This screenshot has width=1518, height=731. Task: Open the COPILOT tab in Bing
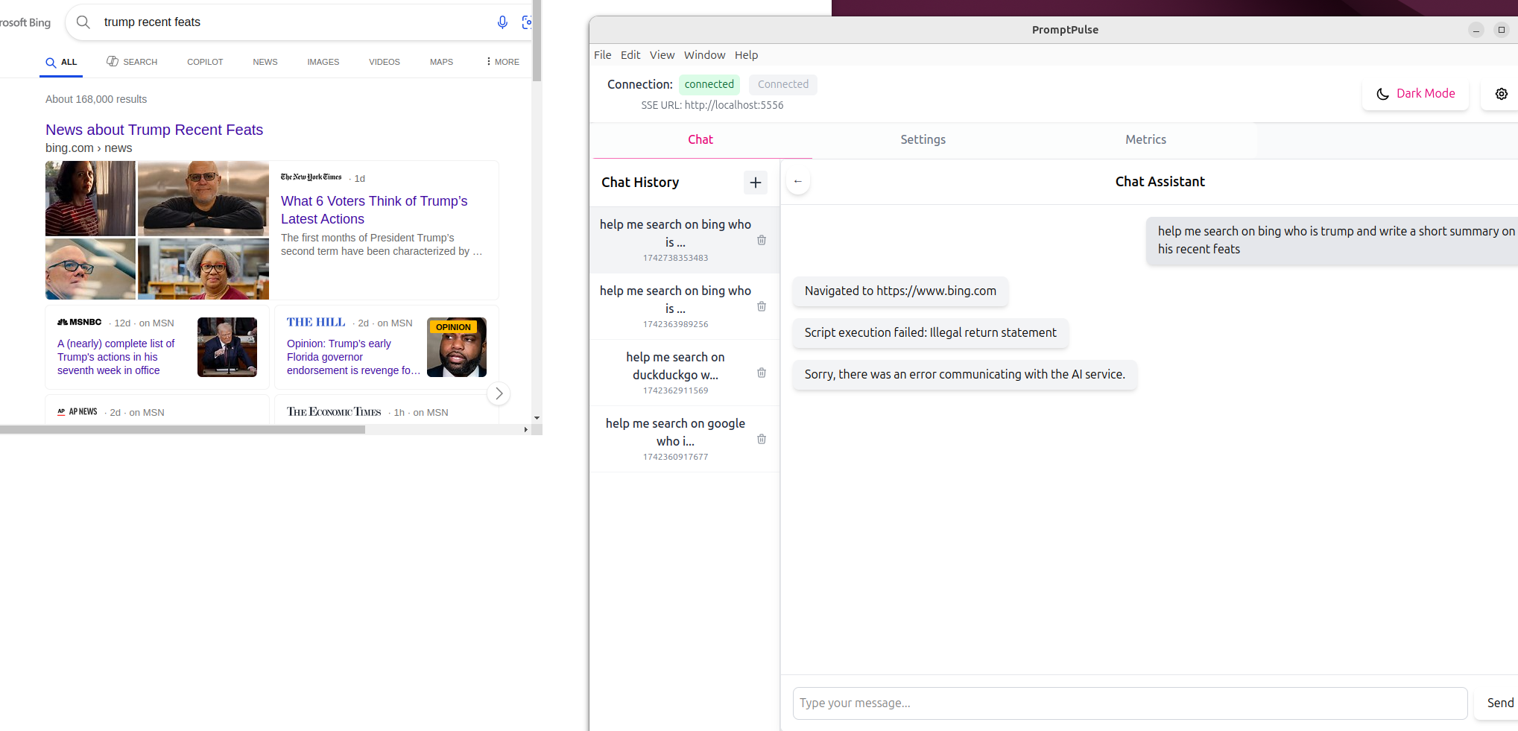pos(205,62)
